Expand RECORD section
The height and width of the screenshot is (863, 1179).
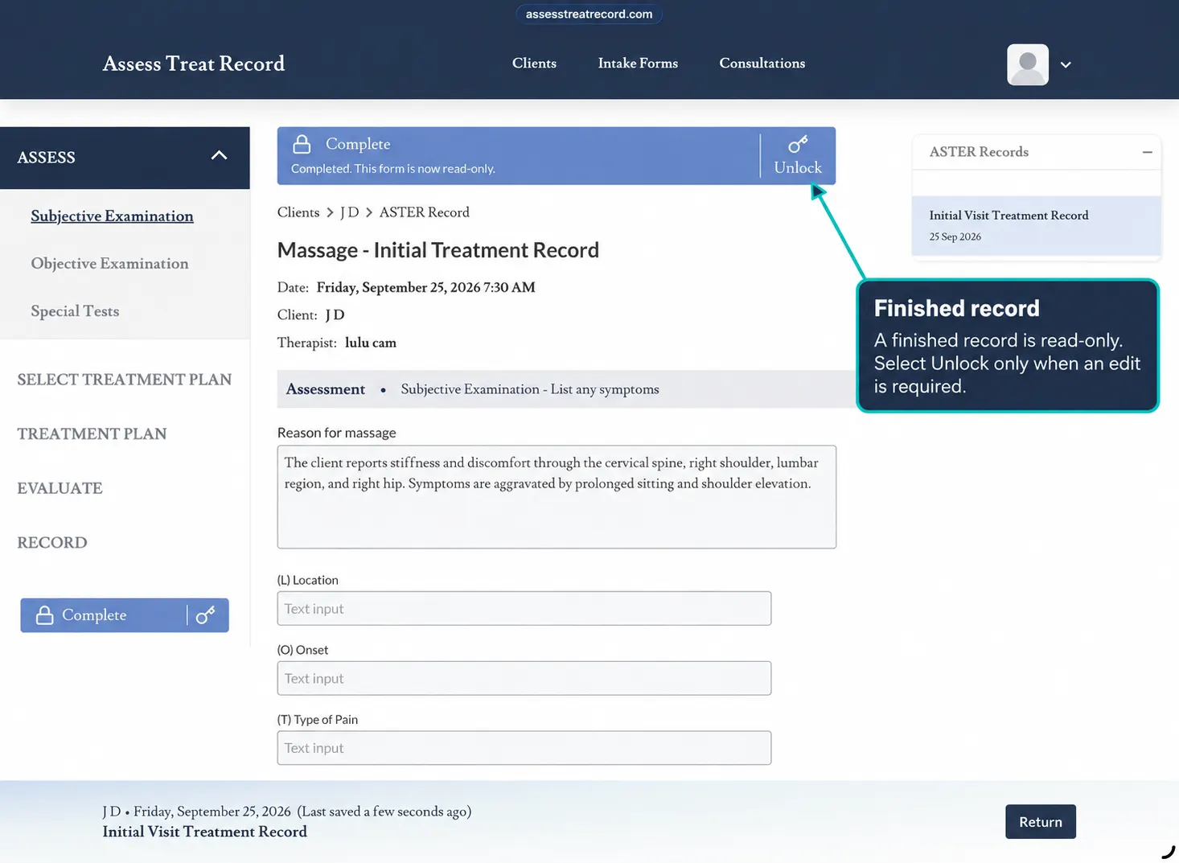click(x=52, y=543)
